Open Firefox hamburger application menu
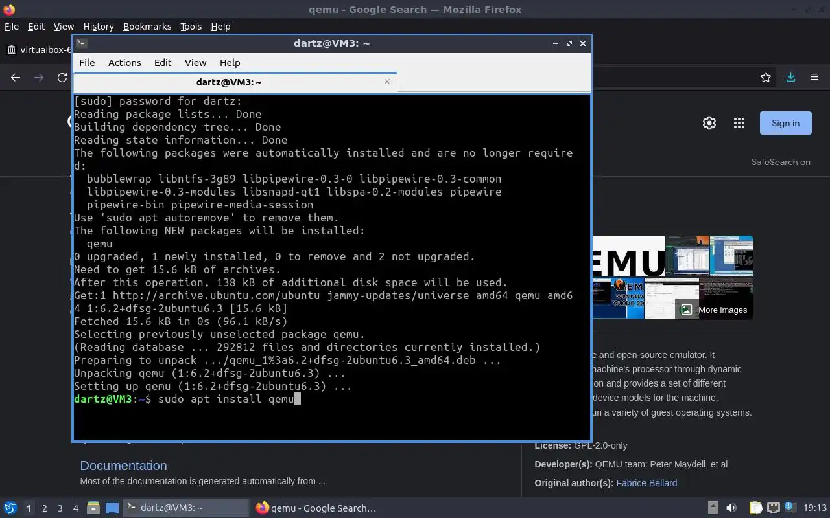The image size is (830, 518). pyautogui.click(x=814, y=78)
